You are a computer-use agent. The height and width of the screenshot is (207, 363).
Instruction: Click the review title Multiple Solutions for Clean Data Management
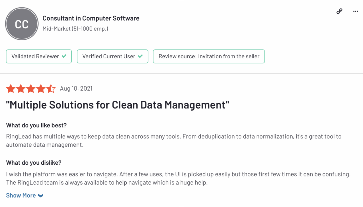click(118, 105)
